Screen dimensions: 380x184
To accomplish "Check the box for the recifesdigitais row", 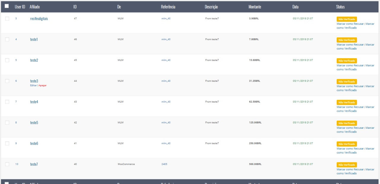I will 7,19.
